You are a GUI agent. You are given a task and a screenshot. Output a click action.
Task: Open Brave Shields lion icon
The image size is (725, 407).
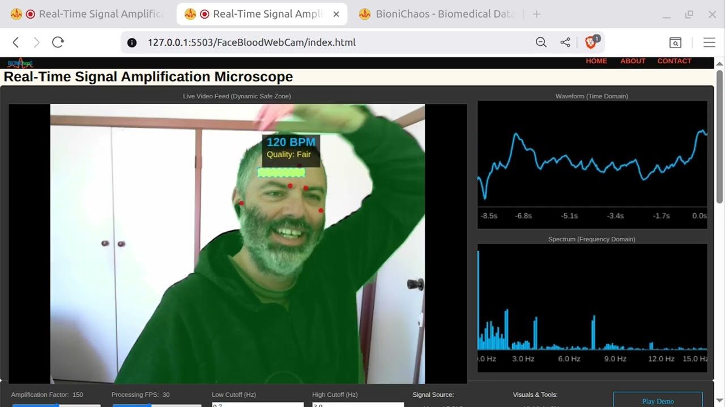(591, 42)
